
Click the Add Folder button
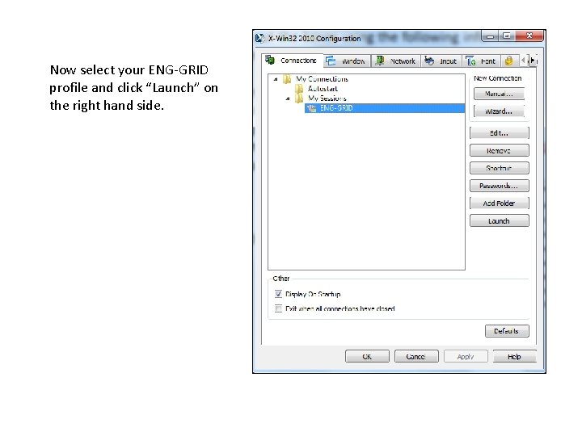(500, 203)
